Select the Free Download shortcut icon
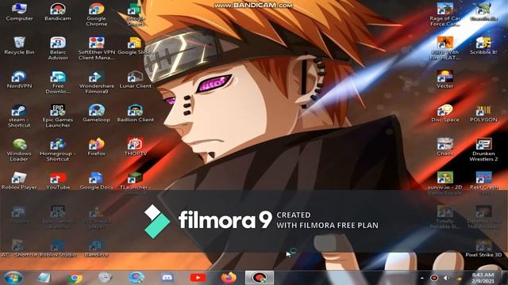Screen dimensions: 508x285 (58, 82)
